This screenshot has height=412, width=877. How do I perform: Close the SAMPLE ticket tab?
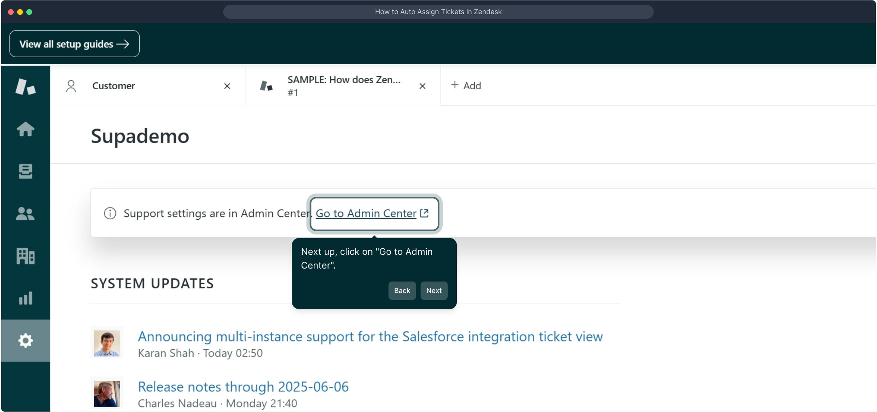coord(422,86)
